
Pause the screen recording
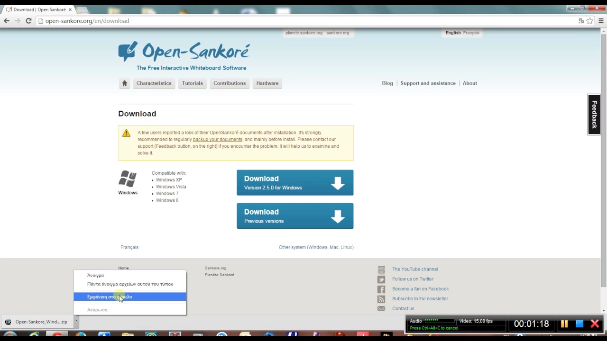564,324
